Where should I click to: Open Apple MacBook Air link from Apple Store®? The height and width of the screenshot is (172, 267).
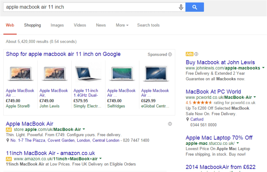click(20, 93)
